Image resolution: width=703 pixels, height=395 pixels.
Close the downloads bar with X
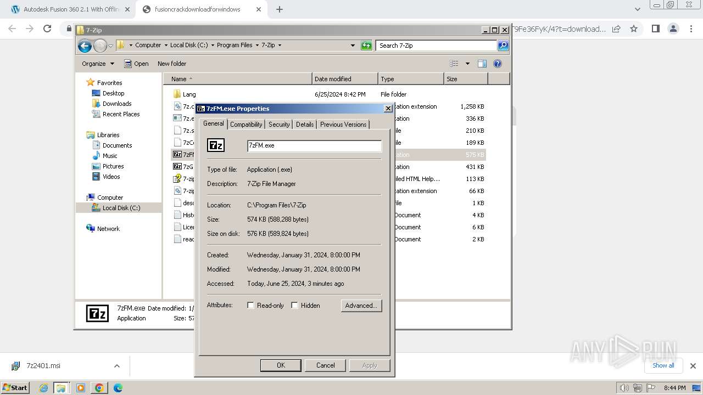pyautogui.click(x=693, y=366)
